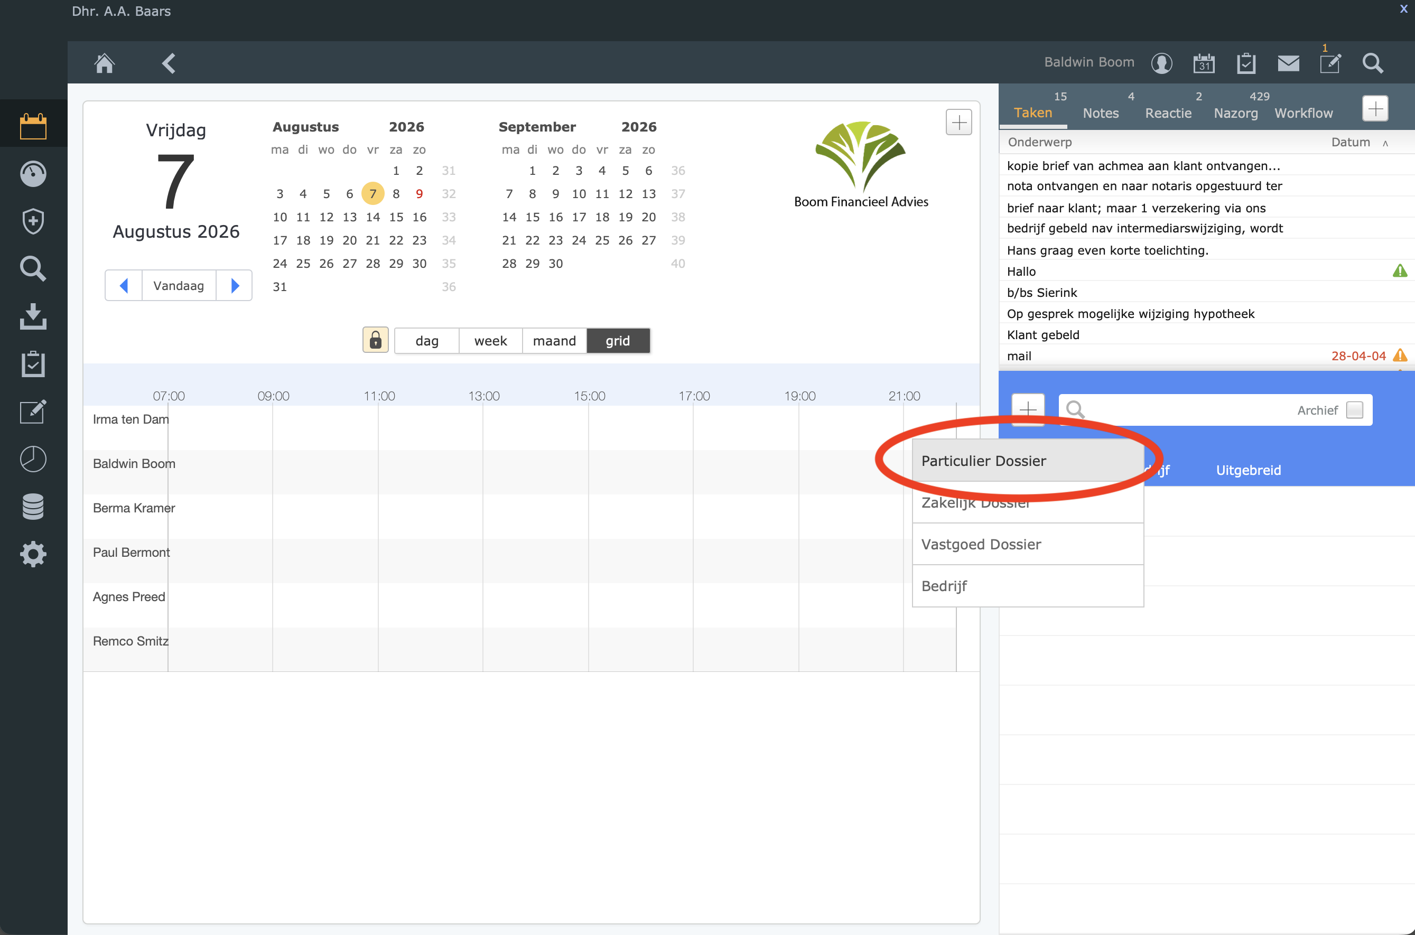Open the Uitgebreid search link
Screen dimensions: 1415x935
(x=1248, y=470)
